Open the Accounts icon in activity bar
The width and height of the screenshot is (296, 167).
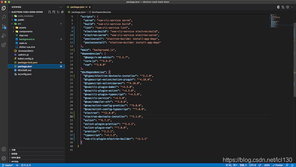click(x=4, y=149)
